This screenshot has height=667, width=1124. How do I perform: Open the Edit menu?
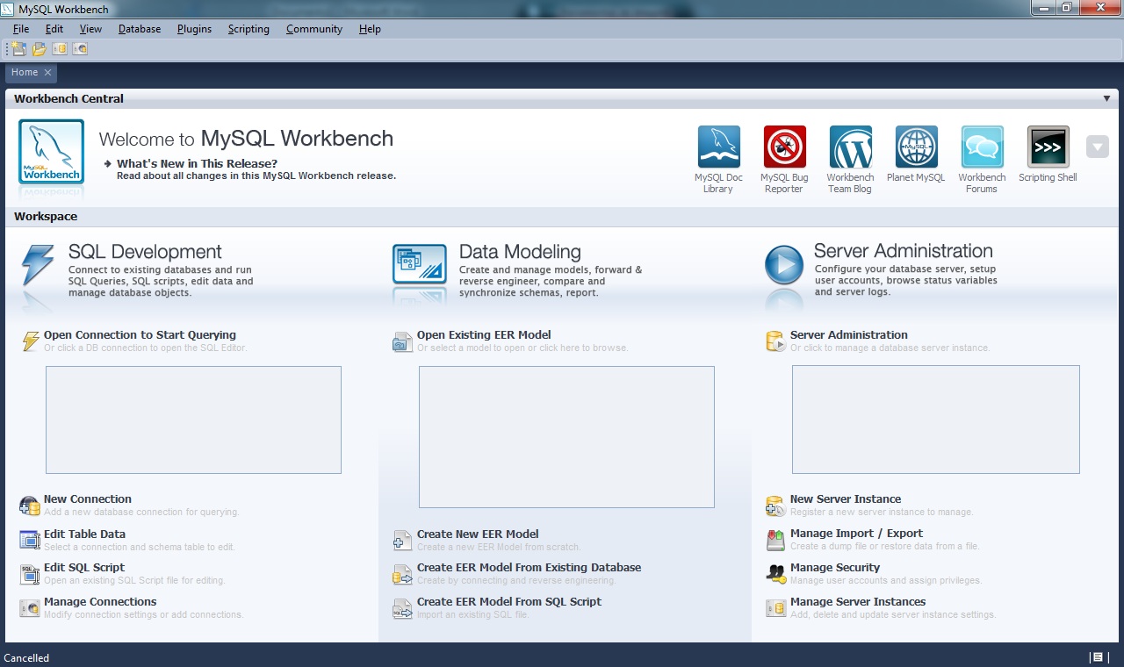point(54,29)
